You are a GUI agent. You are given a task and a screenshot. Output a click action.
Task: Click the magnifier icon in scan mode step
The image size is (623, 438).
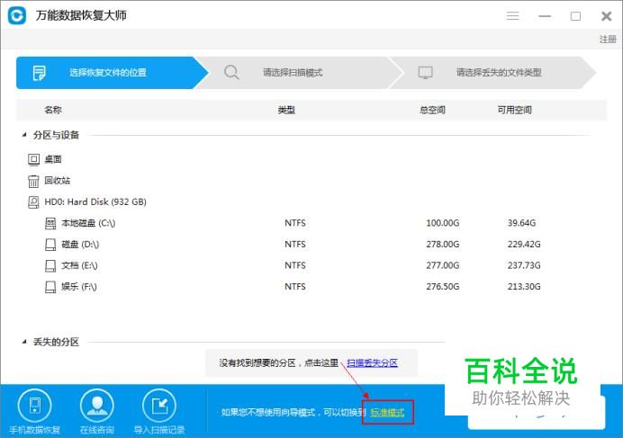click(x=231, y=72)
